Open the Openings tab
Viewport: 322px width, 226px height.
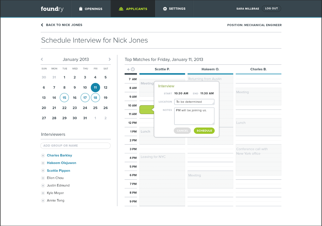pos(91,9)
